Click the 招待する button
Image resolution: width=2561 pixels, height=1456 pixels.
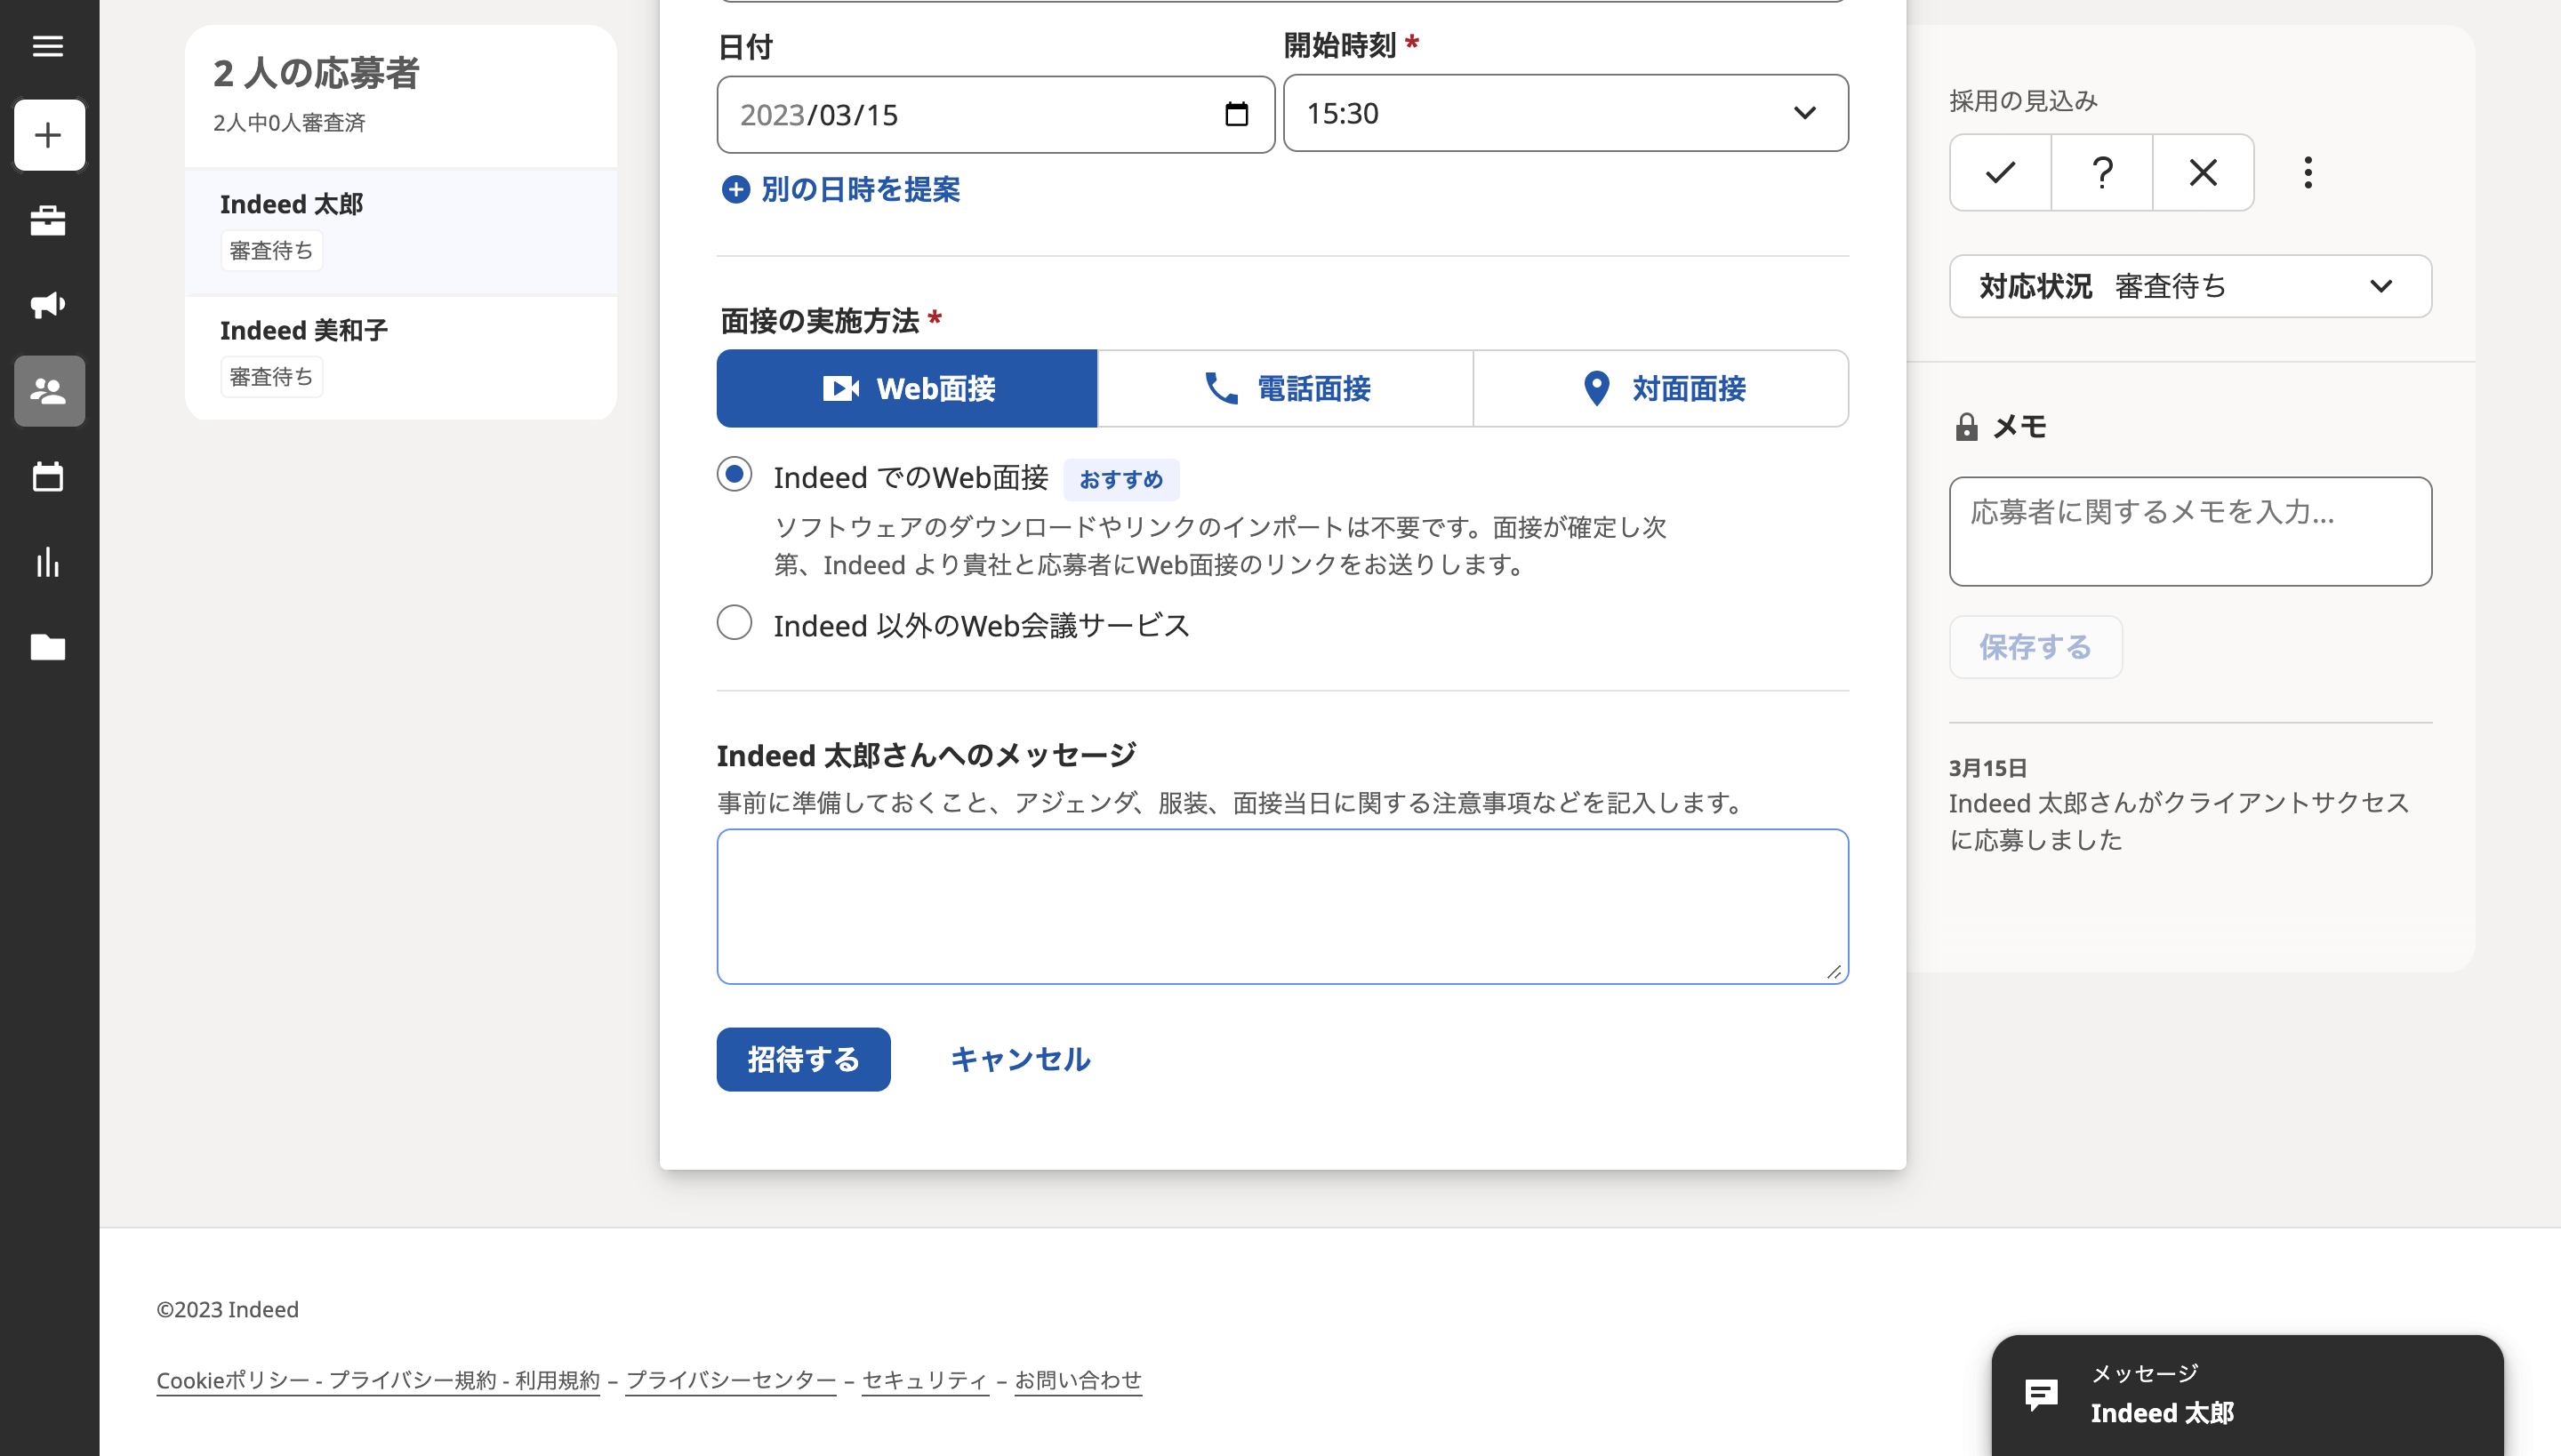[803, 1059]
